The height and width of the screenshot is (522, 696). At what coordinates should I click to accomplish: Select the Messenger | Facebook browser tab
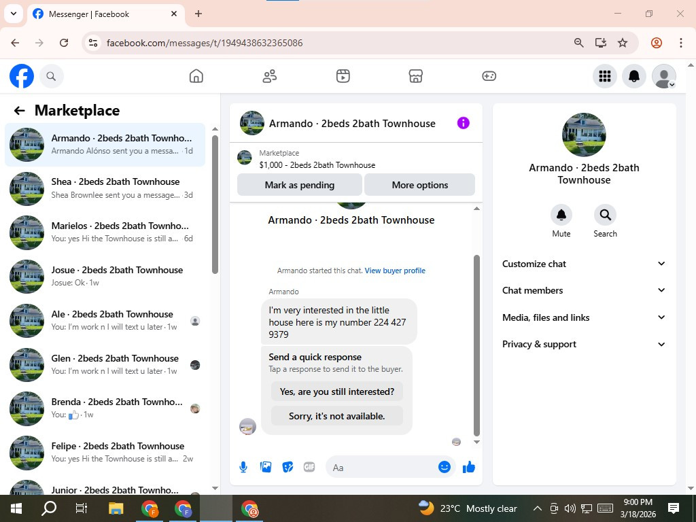click(x=107, y=14)
